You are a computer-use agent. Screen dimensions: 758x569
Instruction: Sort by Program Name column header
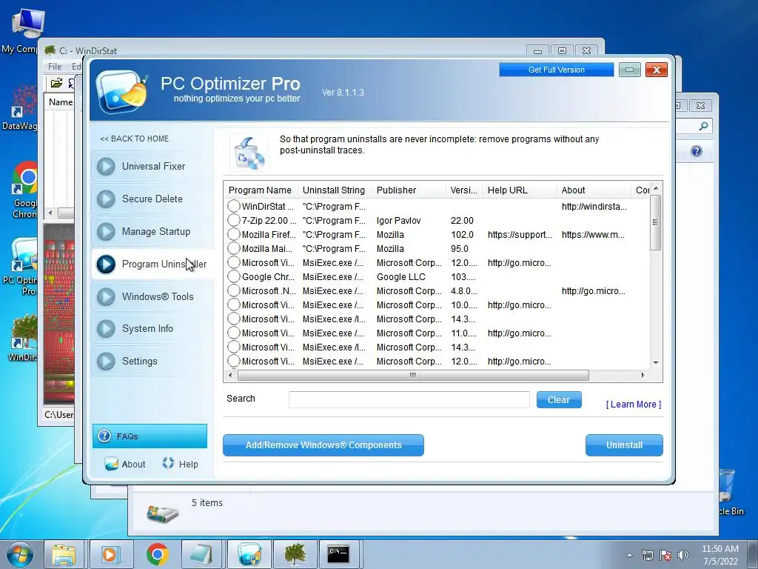[x=261, y=190]
